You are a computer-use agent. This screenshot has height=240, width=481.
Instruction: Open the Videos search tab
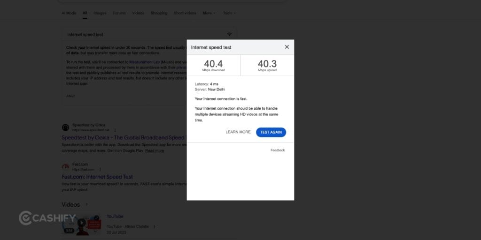pyautogui.click(x=138, y=13)
